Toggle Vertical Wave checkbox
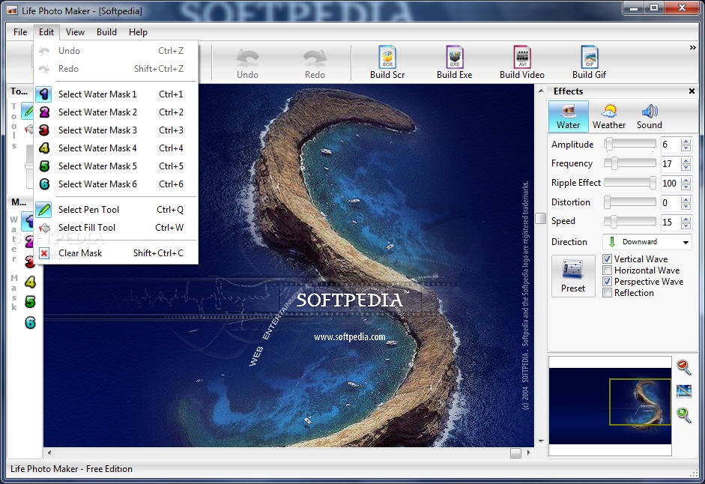The width and height of the screenshot is (705, 484). point(607,259)
